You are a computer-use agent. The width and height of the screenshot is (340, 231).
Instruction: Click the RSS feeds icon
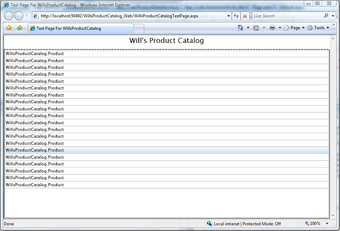click(256, 28)
